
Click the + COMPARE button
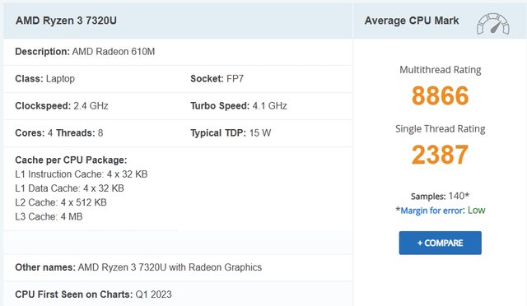point(440,243)
